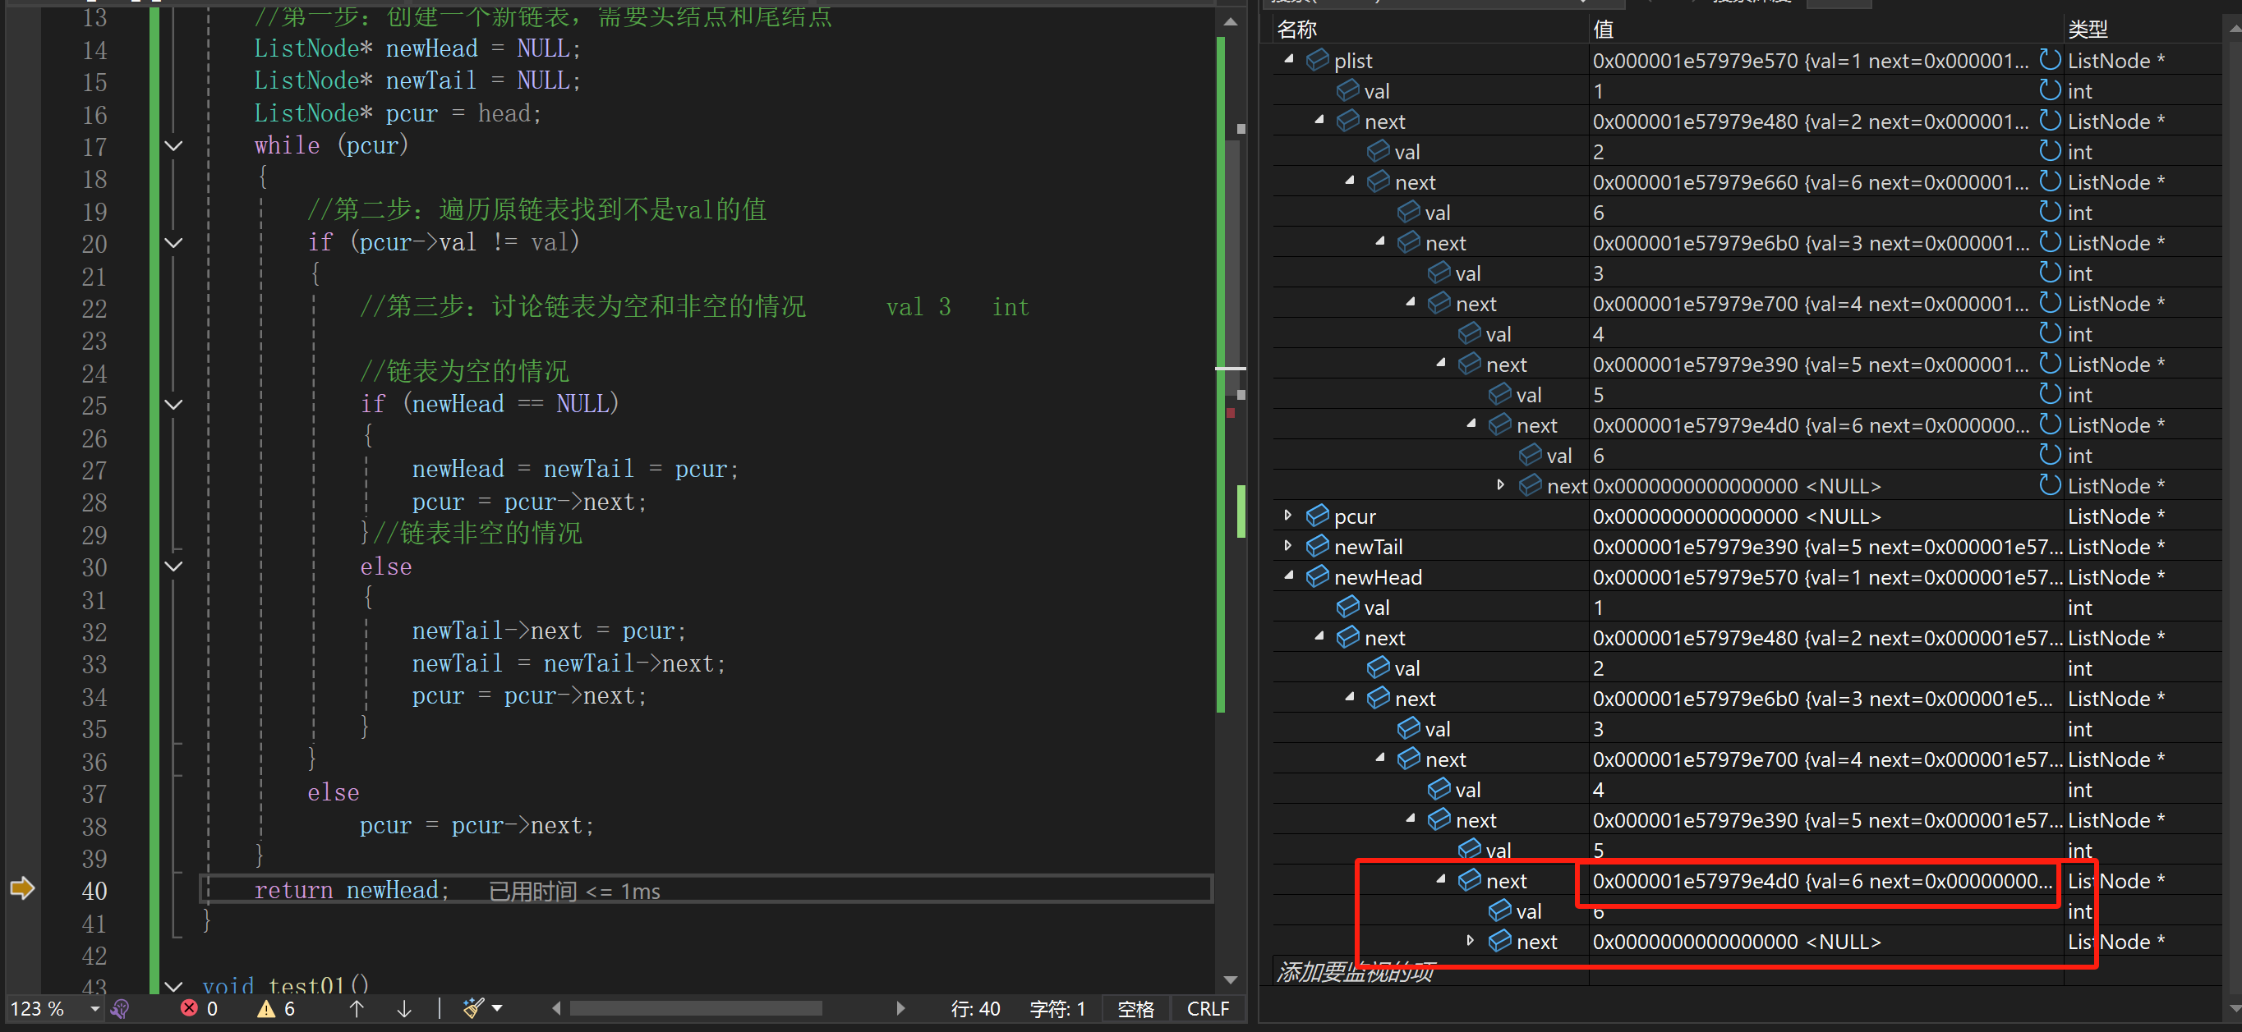Open the 123% zoom level dropdown
The height and width of the screenshot is (1032, 2242).
pos(94,1008)
